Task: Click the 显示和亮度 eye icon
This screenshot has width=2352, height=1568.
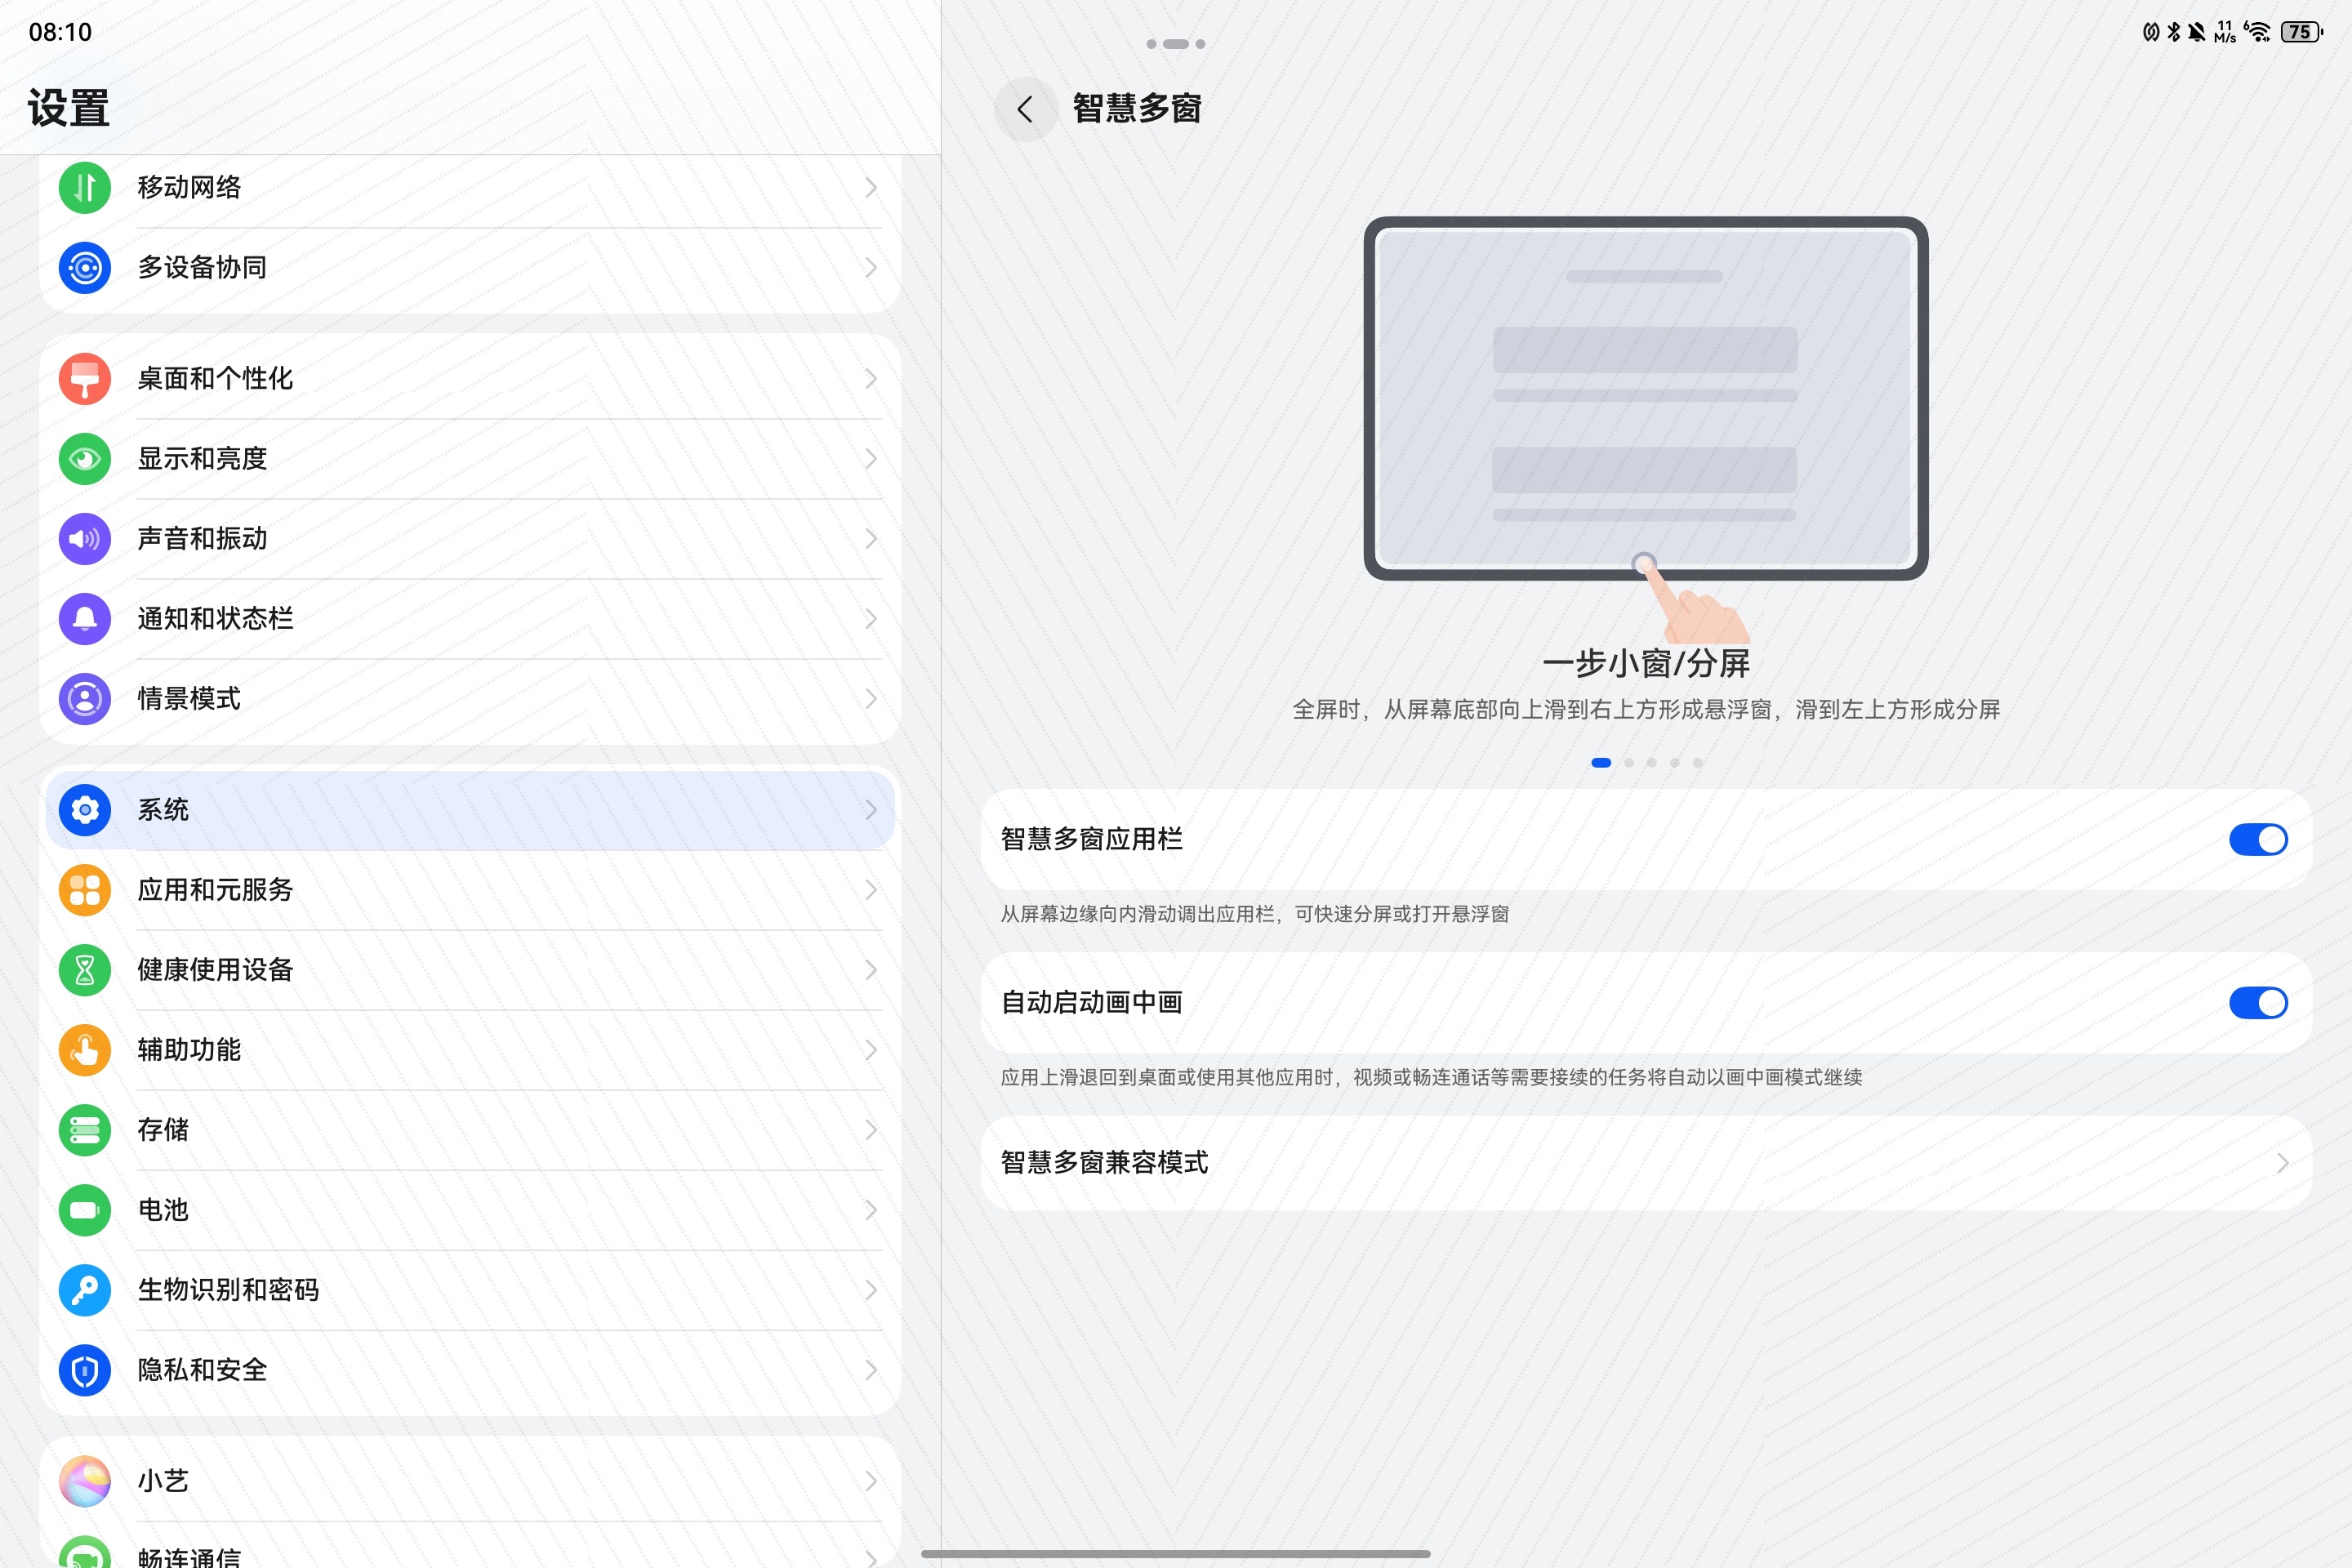Action: [85, 458]
